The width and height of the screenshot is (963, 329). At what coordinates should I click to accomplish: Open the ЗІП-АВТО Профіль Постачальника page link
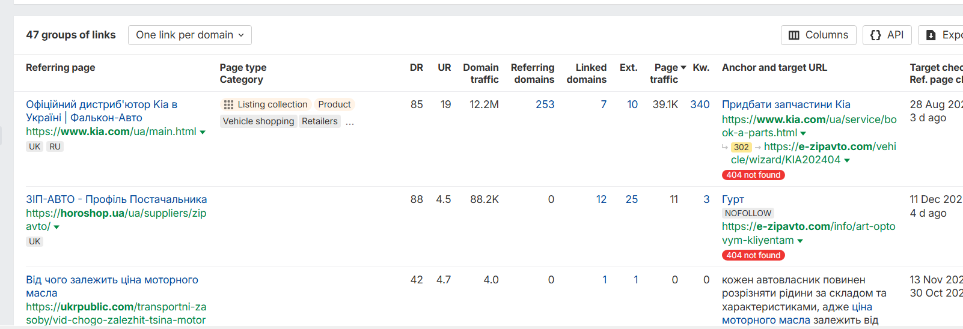[x=116, y=199]
